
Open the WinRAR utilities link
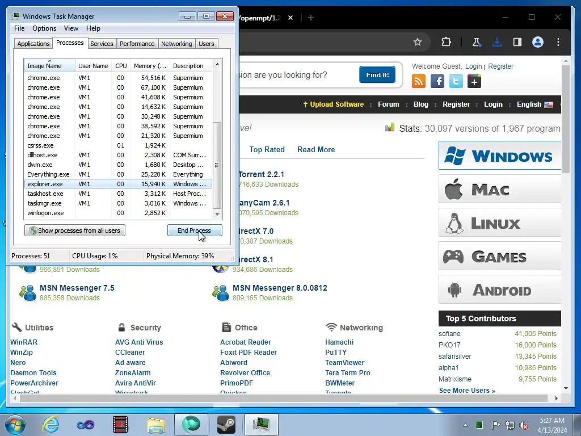point(24,342)
